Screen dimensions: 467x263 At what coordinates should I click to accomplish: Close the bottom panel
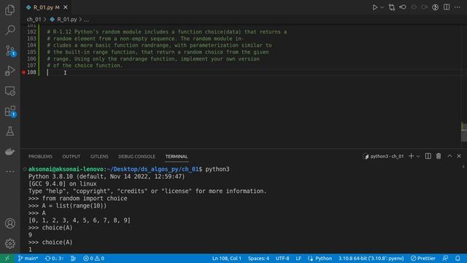tap(459, 156)
